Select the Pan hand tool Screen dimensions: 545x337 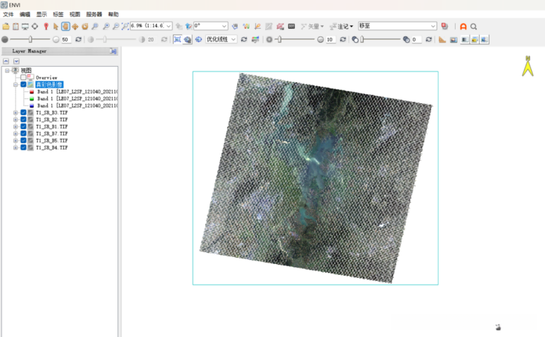click(x=65, y=27)
